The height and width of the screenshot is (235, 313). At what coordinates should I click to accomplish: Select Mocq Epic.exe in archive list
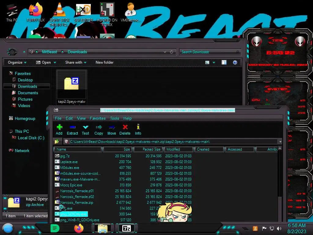point(71,185)
